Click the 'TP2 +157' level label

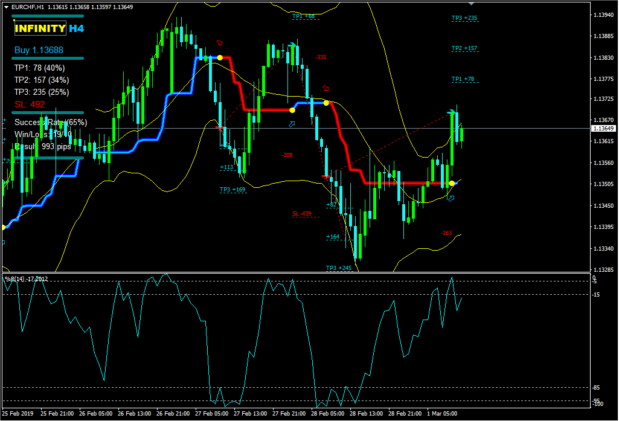point(464,48)
